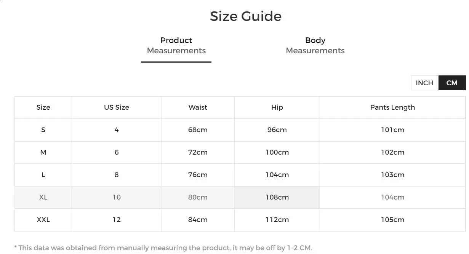Click the manual measurement disclaimer note
469x254 pixels.
pyautogui.click(x=163, y=248)
